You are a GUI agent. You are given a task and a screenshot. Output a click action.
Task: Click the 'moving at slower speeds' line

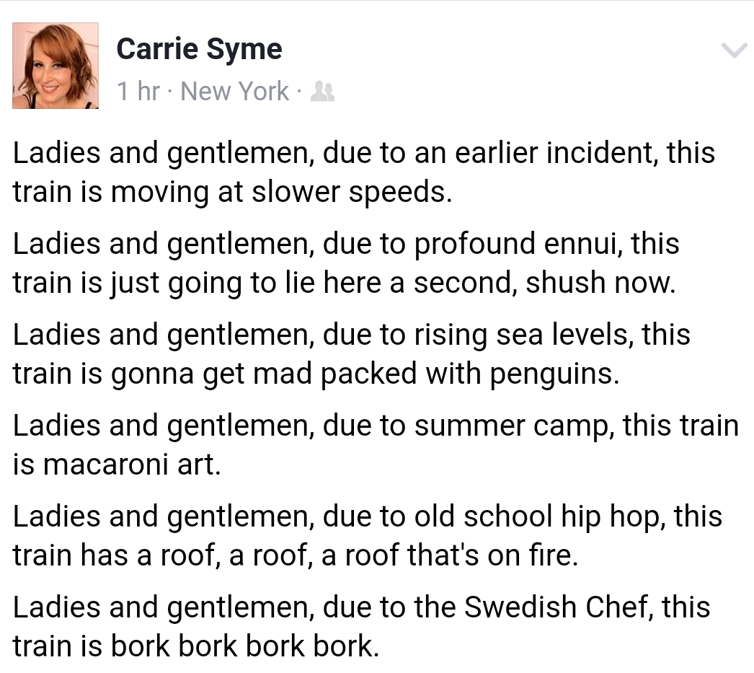coord(232,191)
